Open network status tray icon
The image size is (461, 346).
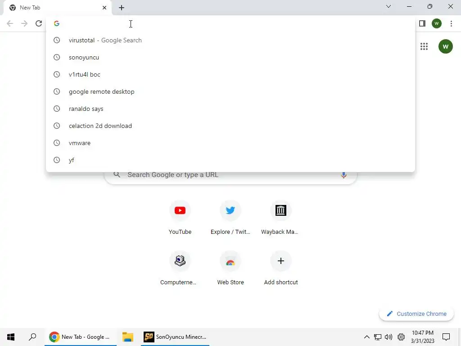[378, 337]
